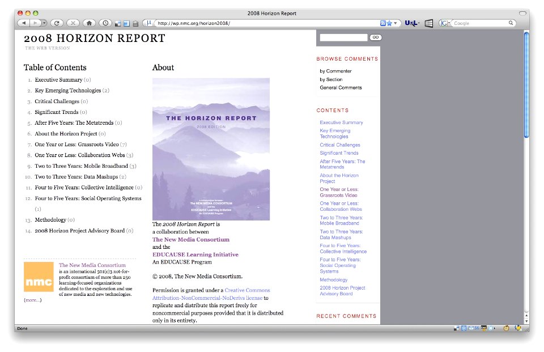Click the '2008 HORIZON REPORT' site title
The width and height of the screenshot is (544, 352).
[x=95, y=38]
